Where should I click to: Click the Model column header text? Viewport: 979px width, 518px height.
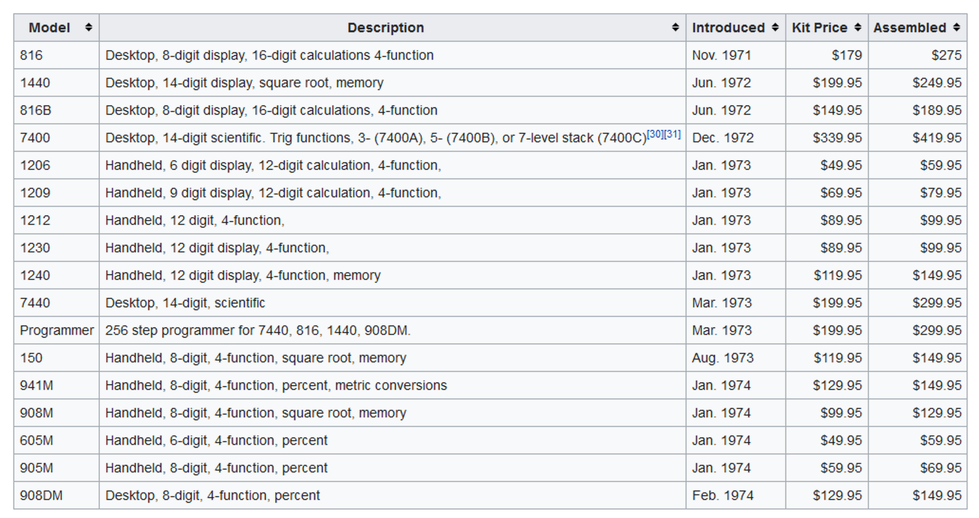click(49, 28)
